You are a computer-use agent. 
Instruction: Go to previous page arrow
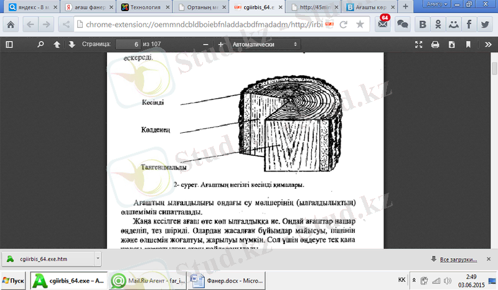pyautogui.click(x=57, y=45)
